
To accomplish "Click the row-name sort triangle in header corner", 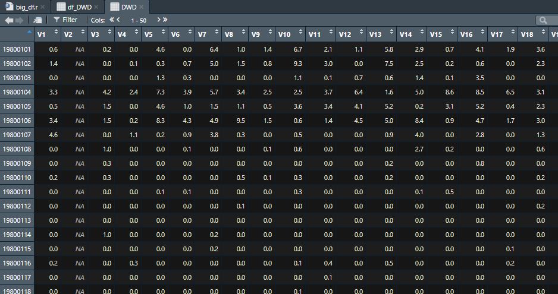I will [x=30, y=30].
